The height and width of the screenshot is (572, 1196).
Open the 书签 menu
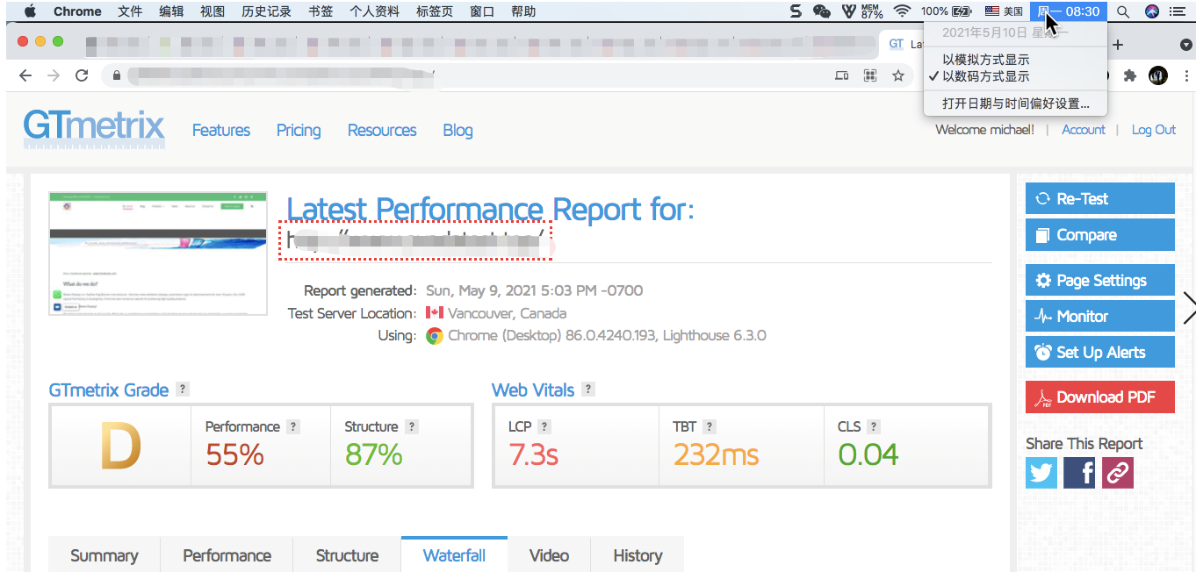pos(321,11)
